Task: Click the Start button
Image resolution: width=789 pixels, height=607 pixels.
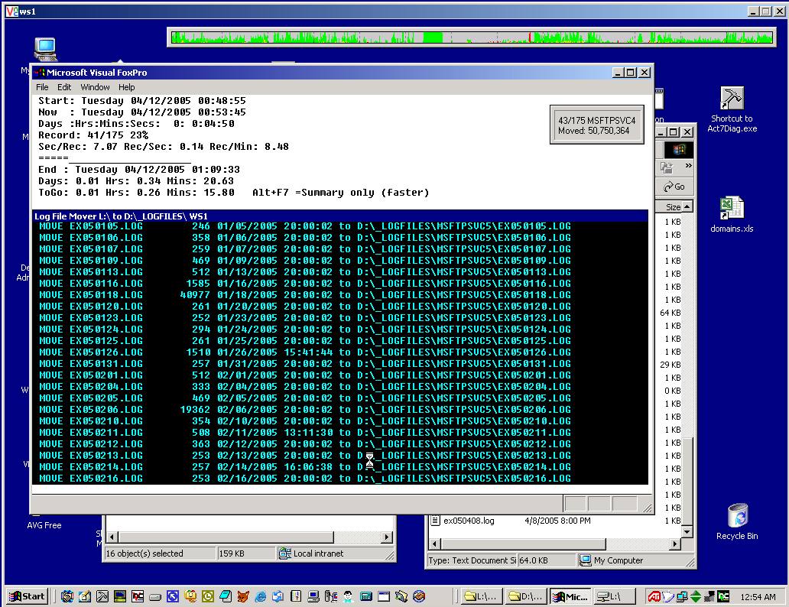Action: tap(28, 596)
